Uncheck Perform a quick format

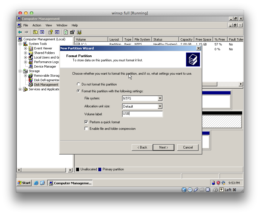86,122
